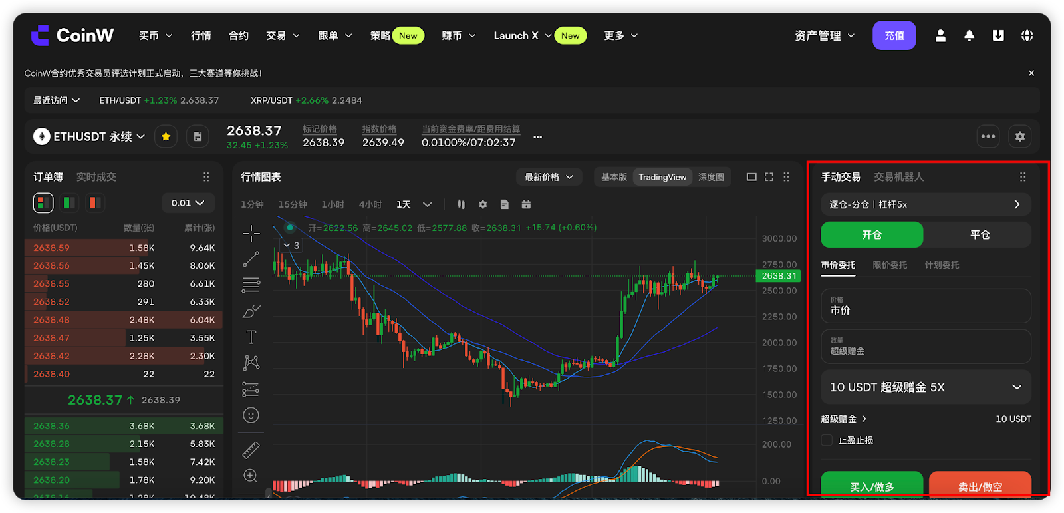The height and width of the screenshot is (513, 1064).
Task: Open the contract info document icon
Action: click(198, 136)
